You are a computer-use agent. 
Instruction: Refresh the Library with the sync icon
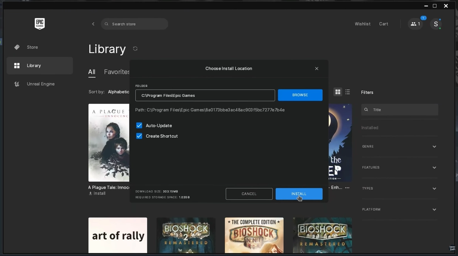[135, 49]
